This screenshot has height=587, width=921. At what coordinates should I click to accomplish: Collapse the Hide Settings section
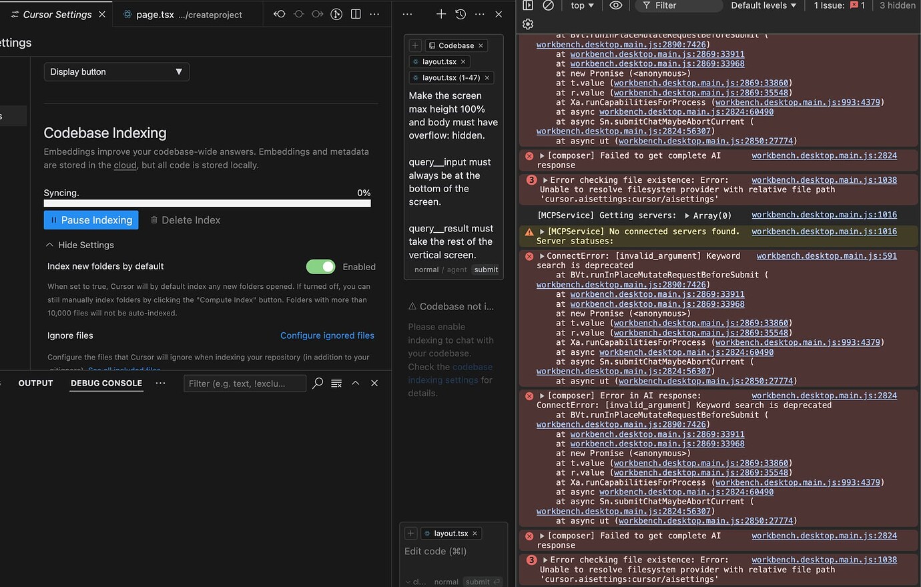79,245
